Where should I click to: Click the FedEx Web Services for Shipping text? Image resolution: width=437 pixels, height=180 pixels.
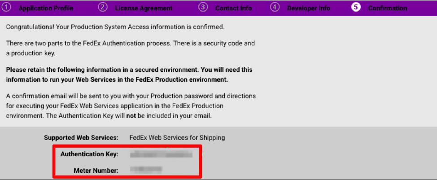click(x=177, y=138)
